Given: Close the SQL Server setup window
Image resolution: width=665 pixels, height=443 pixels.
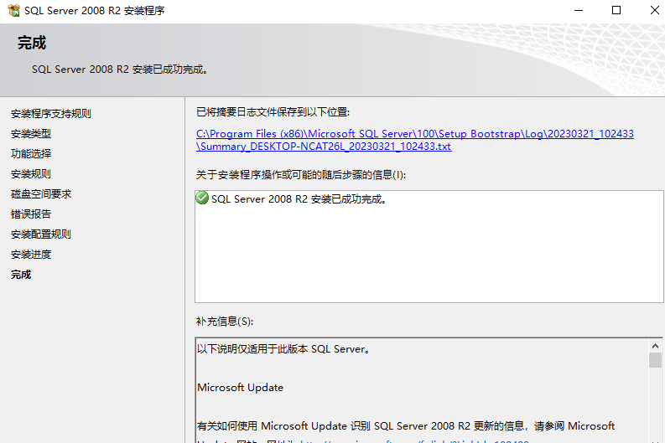Looking at the screenshot, I should [654, 11].
